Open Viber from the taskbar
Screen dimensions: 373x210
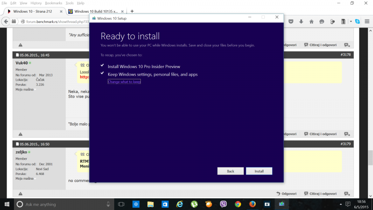(223, 204)
